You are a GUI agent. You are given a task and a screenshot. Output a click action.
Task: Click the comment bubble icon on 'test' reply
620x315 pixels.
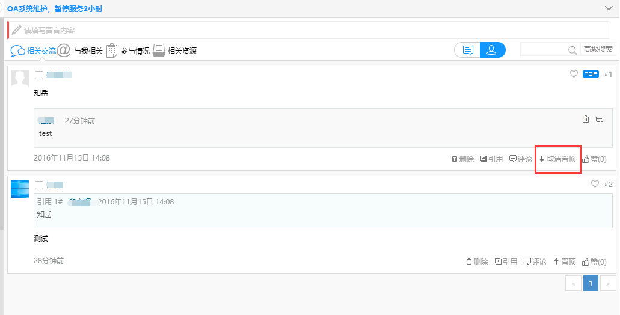[x=600, y=120]
